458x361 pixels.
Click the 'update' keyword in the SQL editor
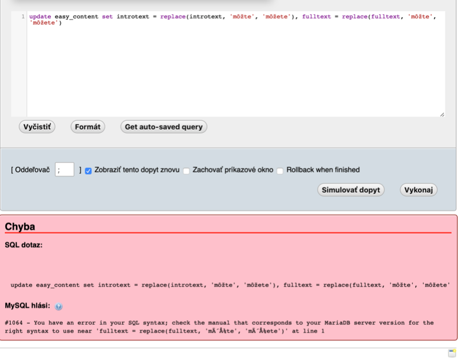click(x=40, y=17)
